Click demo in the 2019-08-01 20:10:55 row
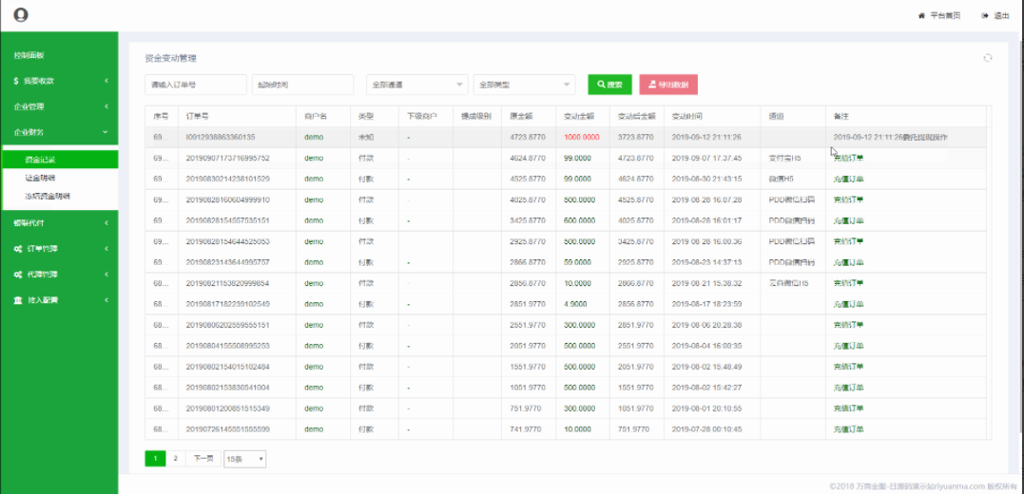 point(314,408)
